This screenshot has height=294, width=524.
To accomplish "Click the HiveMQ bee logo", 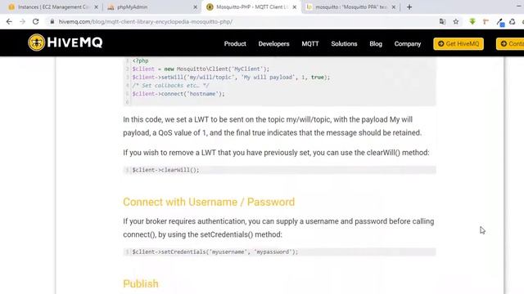I will (x=36, y=42).
